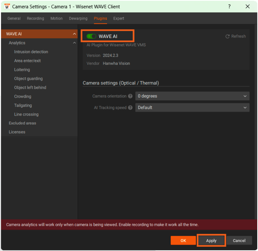258x251 pixels.
Task: Select the Plugins tab
Action: 100,18
